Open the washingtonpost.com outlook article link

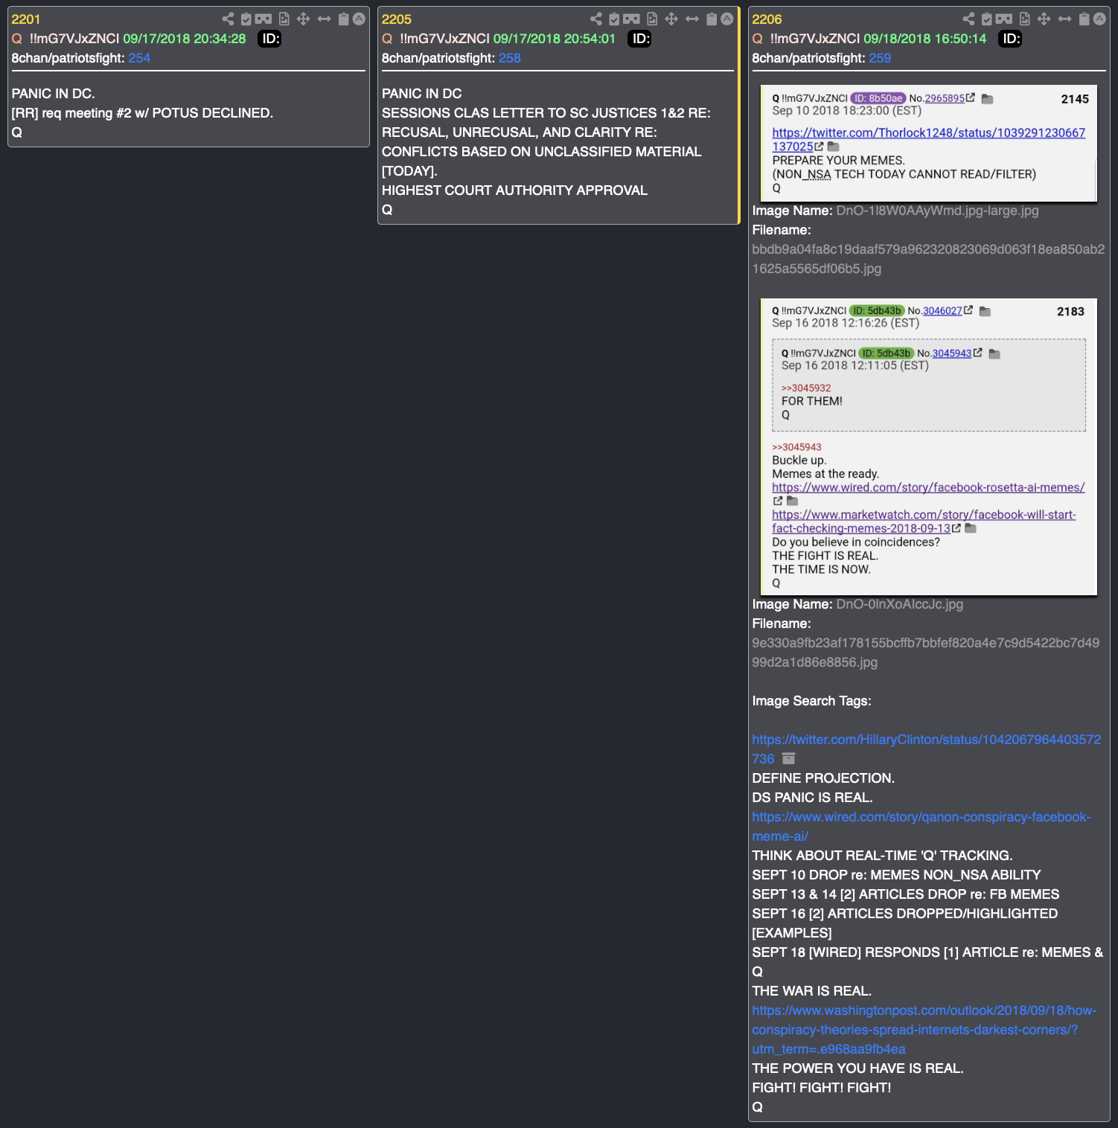[924, 1030]
